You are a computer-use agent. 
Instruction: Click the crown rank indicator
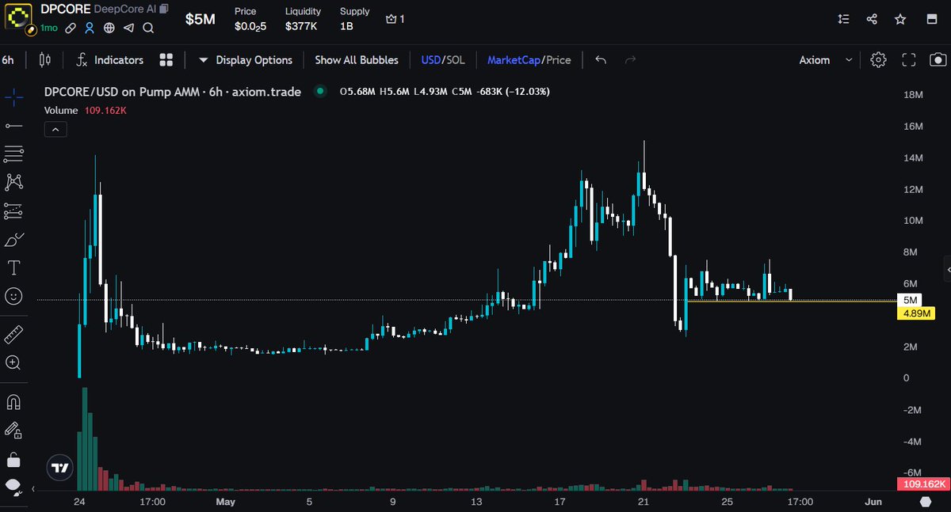(395, 19)
